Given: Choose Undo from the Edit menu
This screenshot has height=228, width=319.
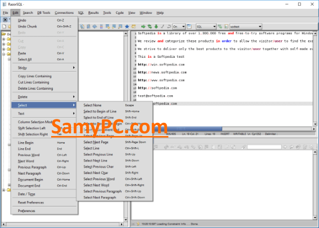Looking at the screenshot, I should pyautogui.click(x=44, y=20).
